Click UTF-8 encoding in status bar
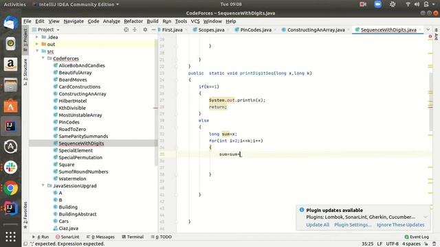The height and width of the screenshot is (247, 440). point(392,244)
